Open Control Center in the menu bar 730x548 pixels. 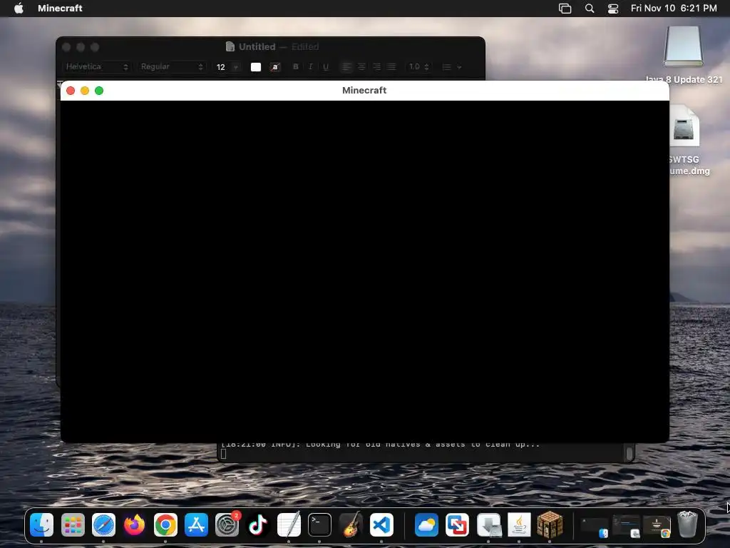pos(613,8)
